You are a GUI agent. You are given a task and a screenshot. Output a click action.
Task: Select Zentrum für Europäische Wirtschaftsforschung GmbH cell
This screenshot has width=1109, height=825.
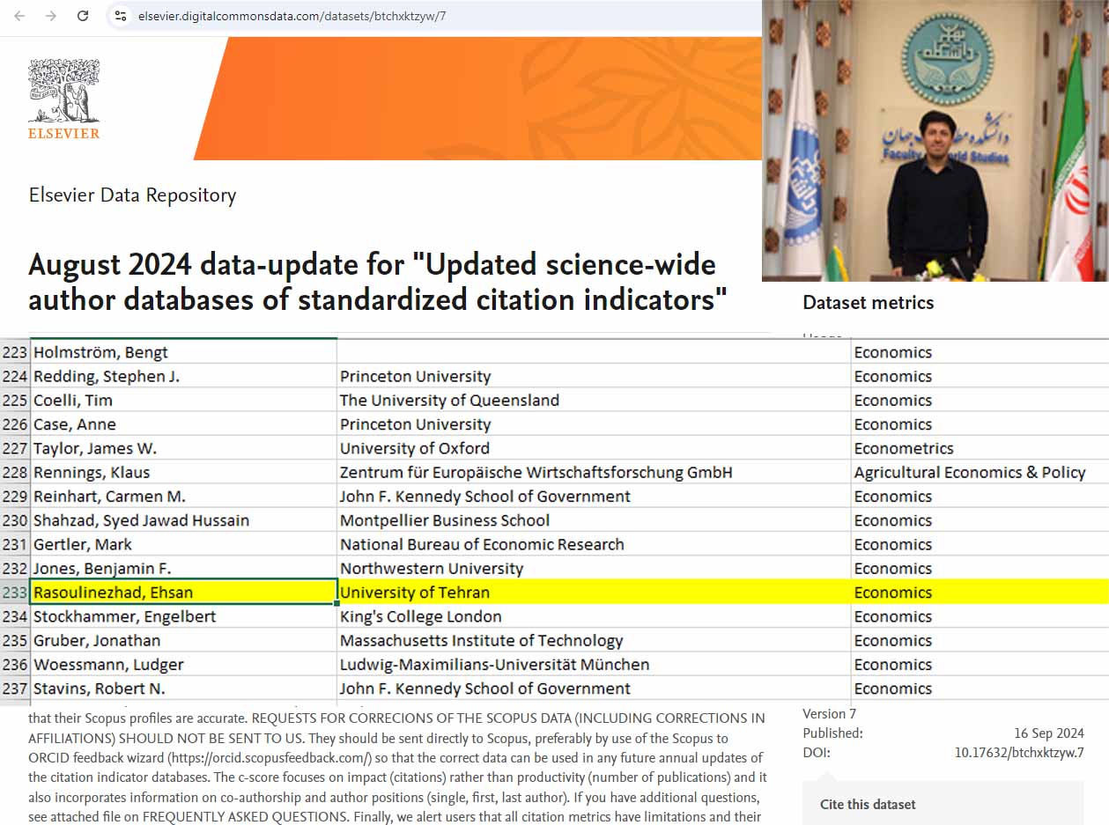coord(594,472)
